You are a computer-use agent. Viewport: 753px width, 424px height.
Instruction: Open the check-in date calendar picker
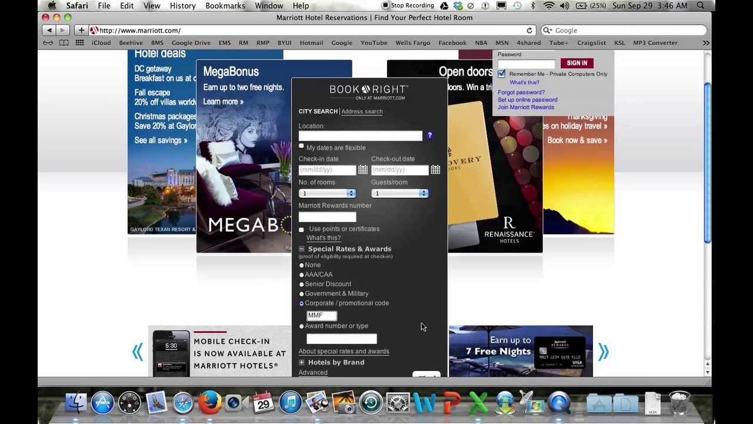(x=363, y=170)
